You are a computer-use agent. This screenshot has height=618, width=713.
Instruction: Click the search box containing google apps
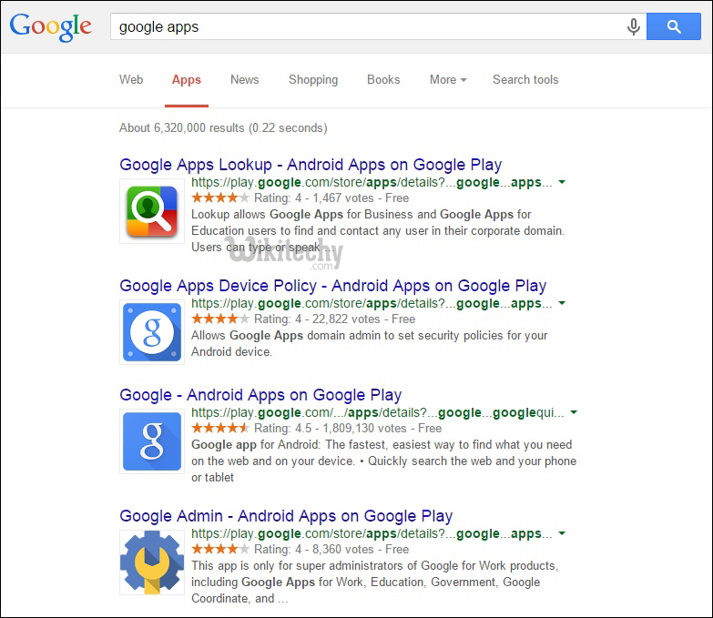[x=364, y=27]
